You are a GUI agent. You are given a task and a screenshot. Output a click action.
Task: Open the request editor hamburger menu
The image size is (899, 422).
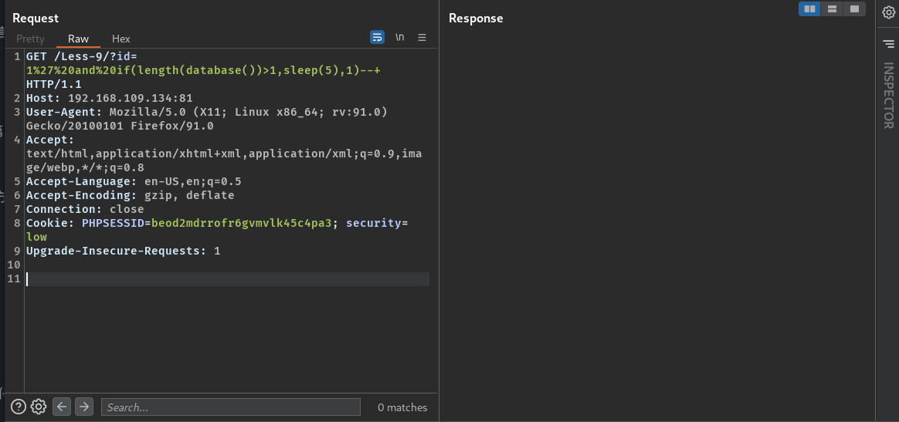coord(422,37)
